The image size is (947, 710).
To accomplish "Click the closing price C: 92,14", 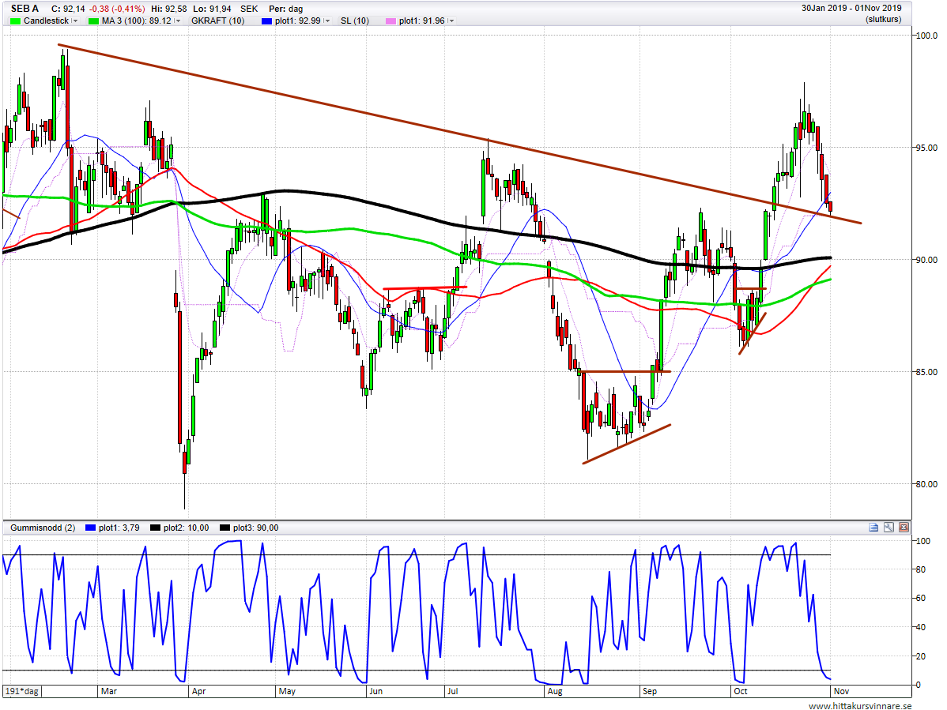I will pyautogui.click(x=68, y=9).
